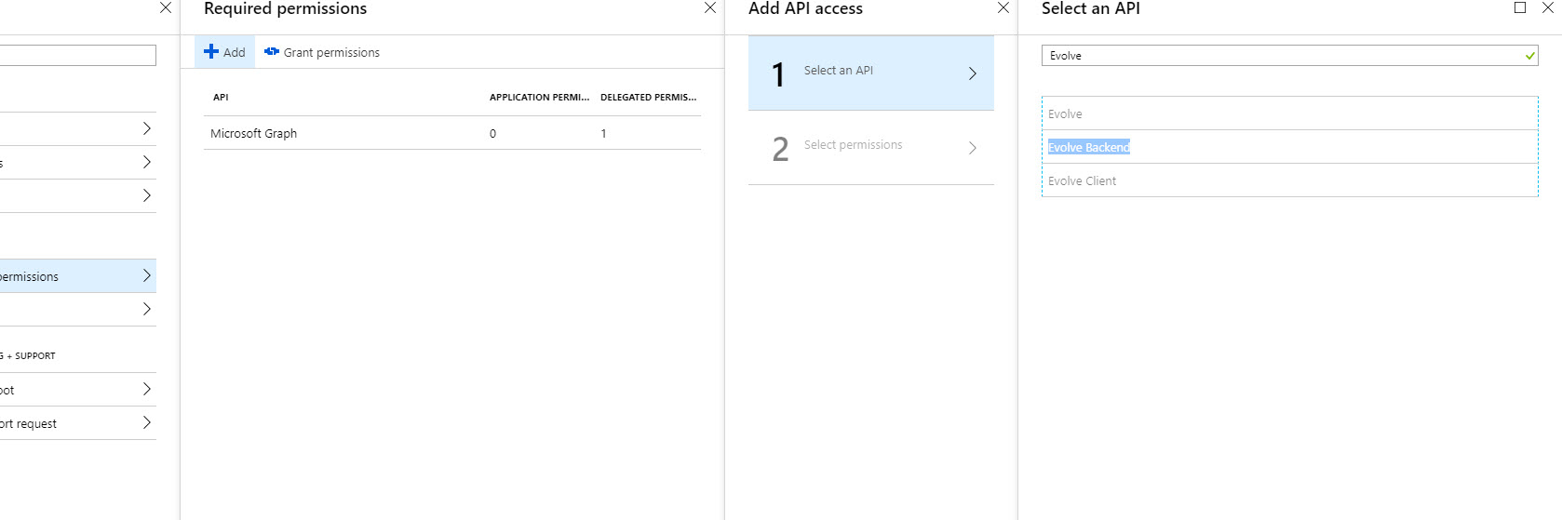
Task: Open the support request item
Action: click(x=77, y=423)
